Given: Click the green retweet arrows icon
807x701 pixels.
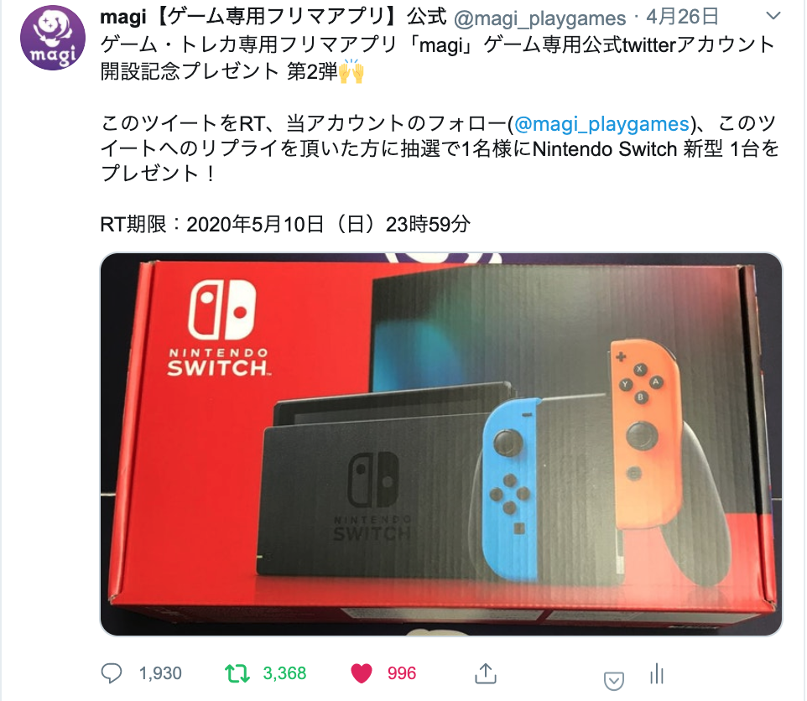Looking at the screenshot, I should (x=237, y=673).
